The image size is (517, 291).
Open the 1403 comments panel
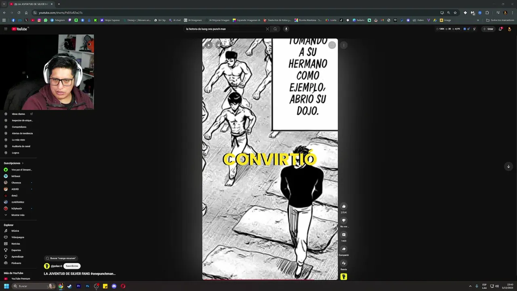click(344, 234)
